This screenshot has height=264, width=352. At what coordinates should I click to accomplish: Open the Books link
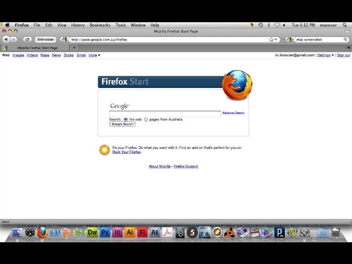(x=69, y=55)
